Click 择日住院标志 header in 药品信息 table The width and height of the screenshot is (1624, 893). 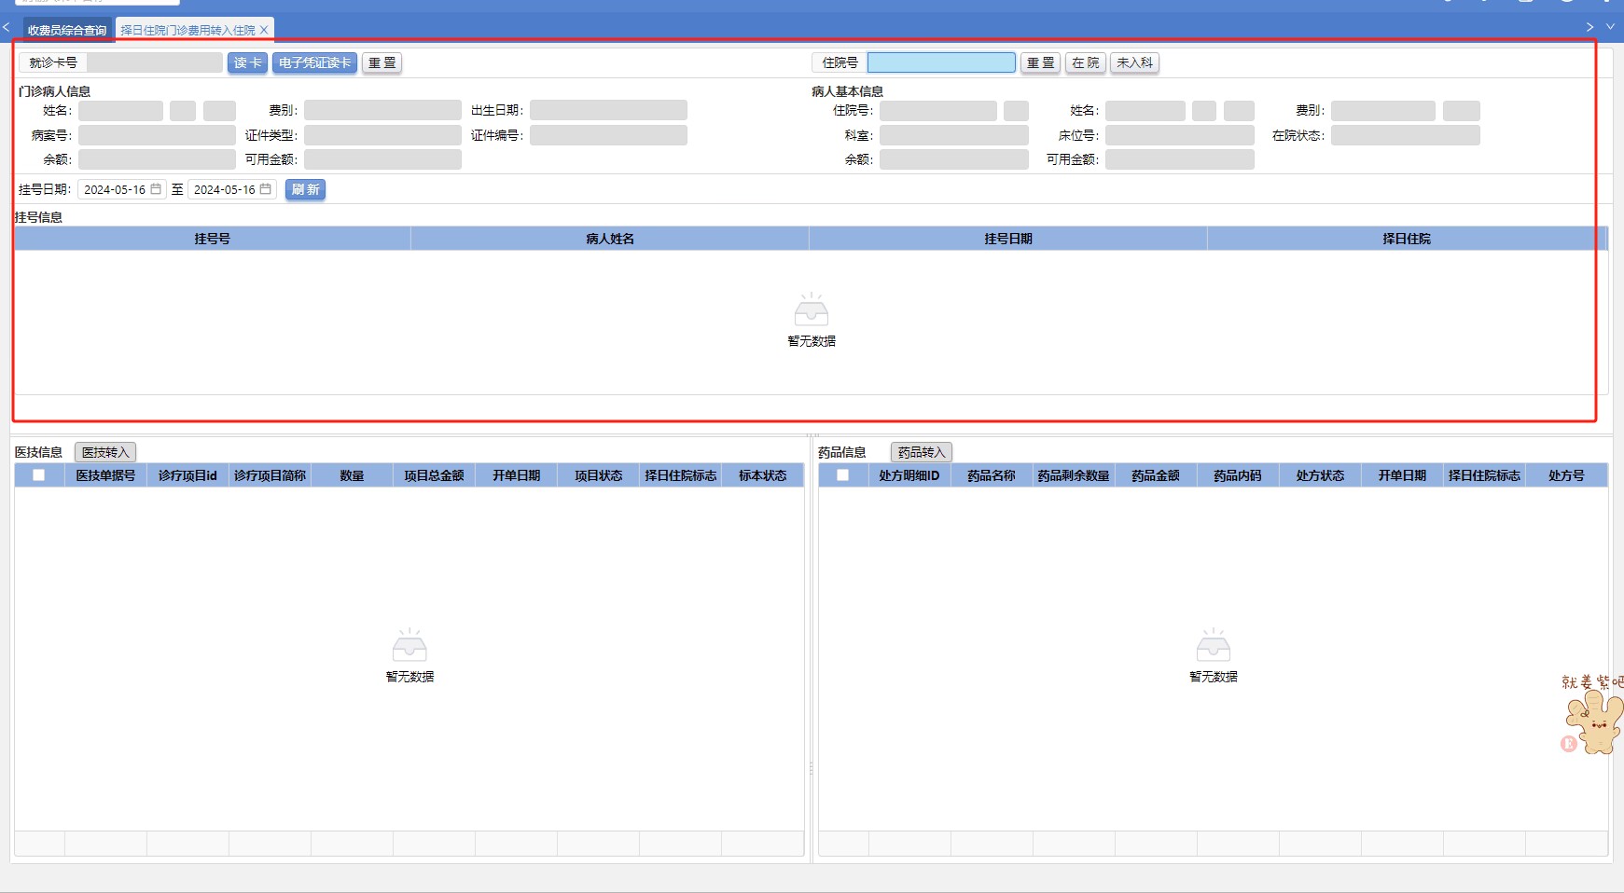click(1484, 475)
